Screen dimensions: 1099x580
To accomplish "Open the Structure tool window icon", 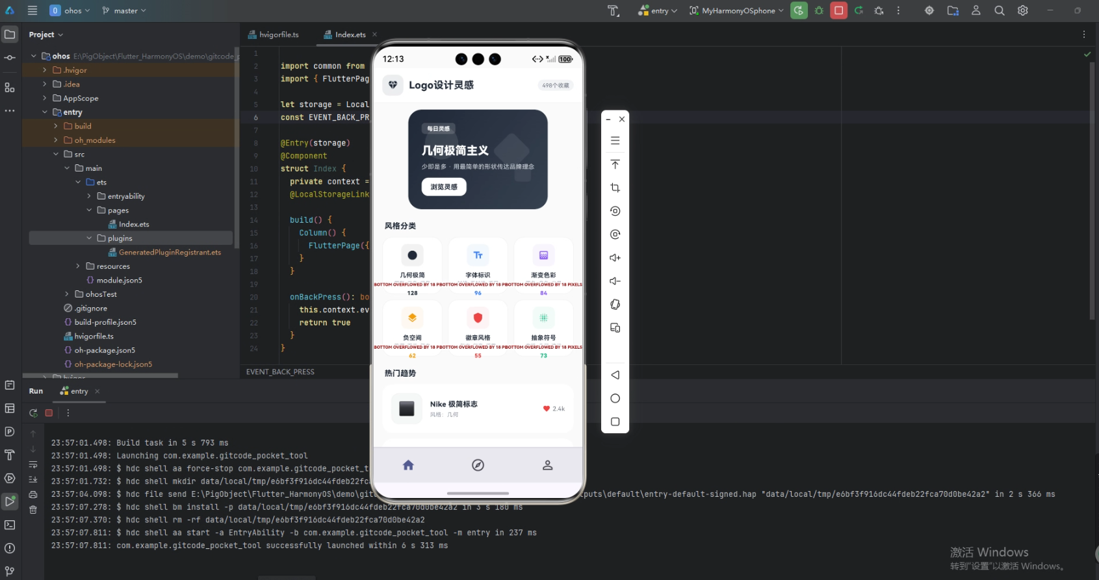I will [10, 87].
